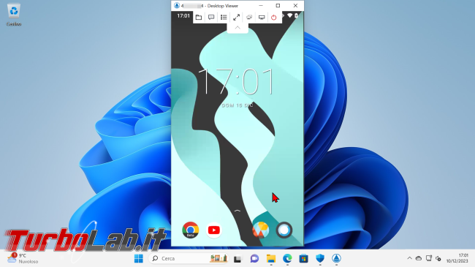Click the grayed switch monitor icon

pyautogui.click(x=249, y=18)
